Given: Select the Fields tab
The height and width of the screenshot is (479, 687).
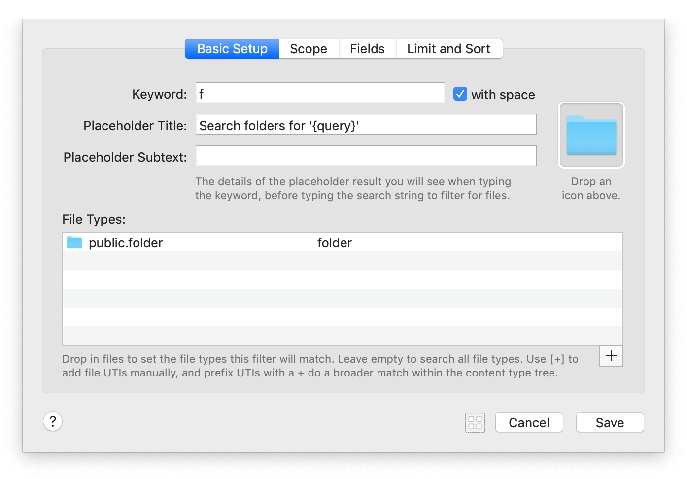Looking at the screenshot, I should pos(367,49).
